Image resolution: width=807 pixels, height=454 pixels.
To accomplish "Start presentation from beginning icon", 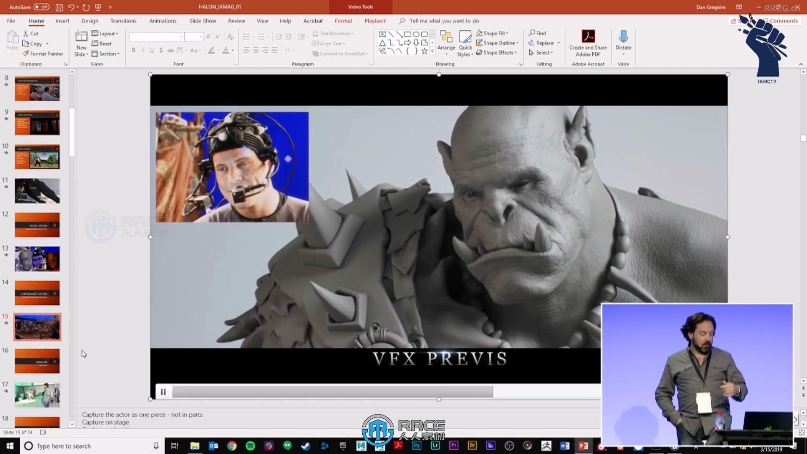I will [98, 7].
